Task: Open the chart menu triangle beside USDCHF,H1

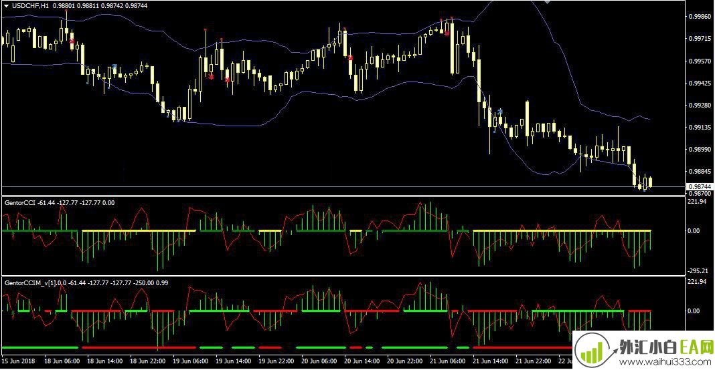Action: (7, 6)
